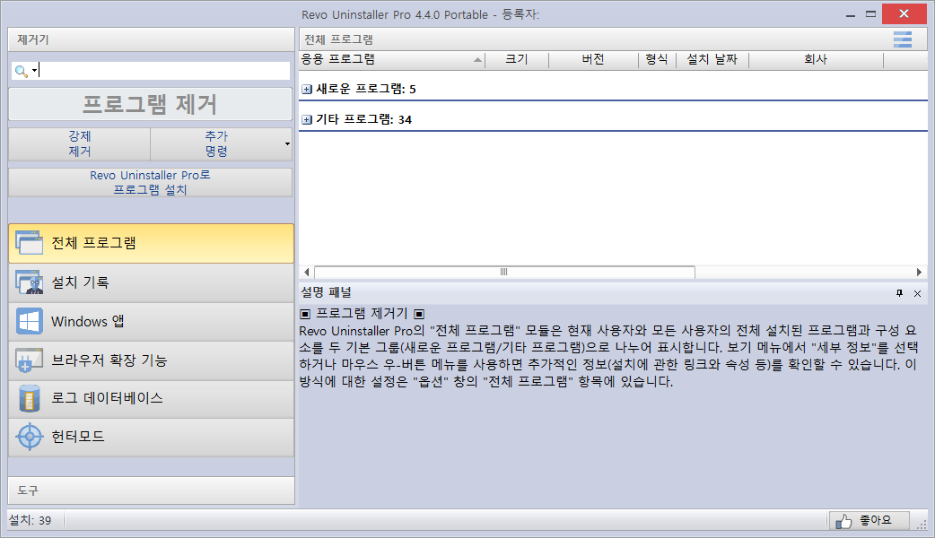
Task: Click the 설치: 39 status text
Action: [x=30, y=521]
